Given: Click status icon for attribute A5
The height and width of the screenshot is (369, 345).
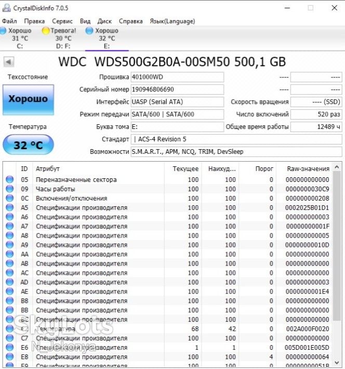Looking at the screenshot, I should (x=10, y=207).
